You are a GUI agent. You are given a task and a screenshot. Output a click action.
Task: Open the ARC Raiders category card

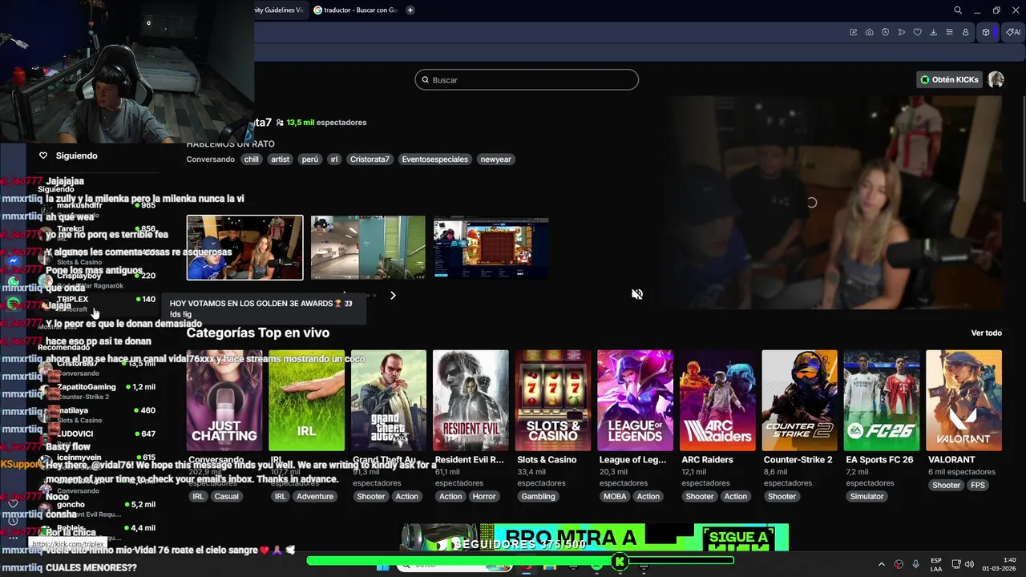coord(717,401)
